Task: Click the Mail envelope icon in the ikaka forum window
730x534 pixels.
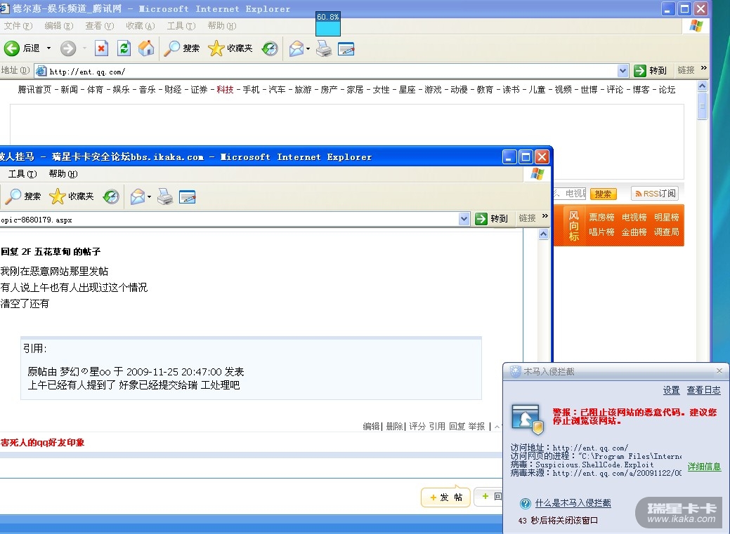Action: pyautogui.click(x=137, y=196)
